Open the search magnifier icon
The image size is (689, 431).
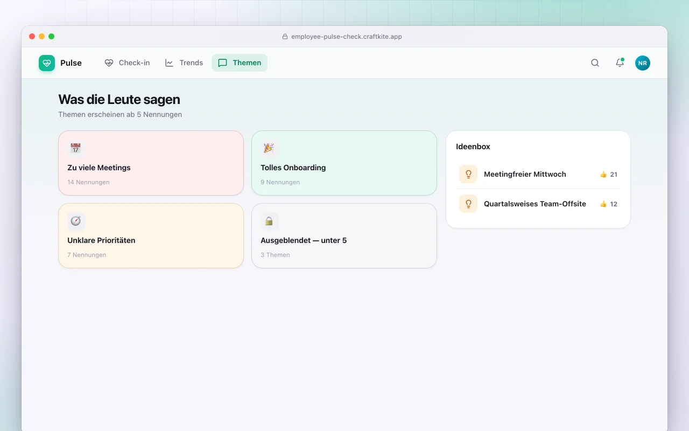coord(595,63)
